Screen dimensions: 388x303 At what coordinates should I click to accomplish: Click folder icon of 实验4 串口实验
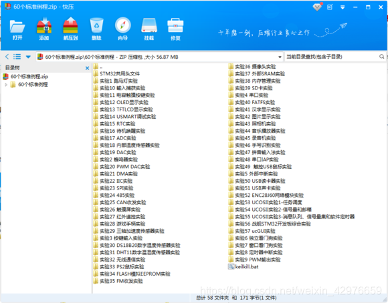click(231, 95)
